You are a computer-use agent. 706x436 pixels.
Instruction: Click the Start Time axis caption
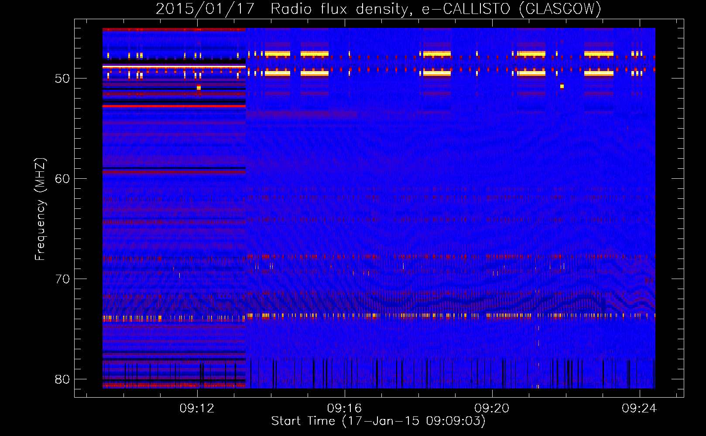[378, 421]
